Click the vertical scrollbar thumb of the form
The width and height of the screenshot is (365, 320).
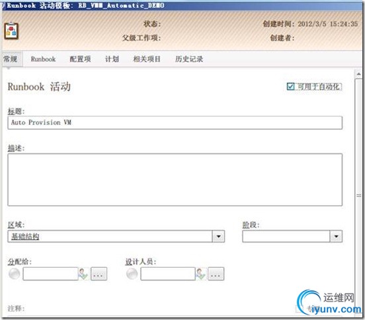358,196
